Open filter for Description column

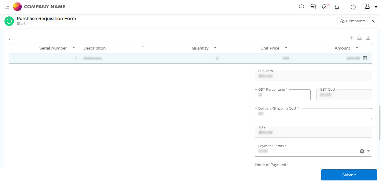point(143,47)
